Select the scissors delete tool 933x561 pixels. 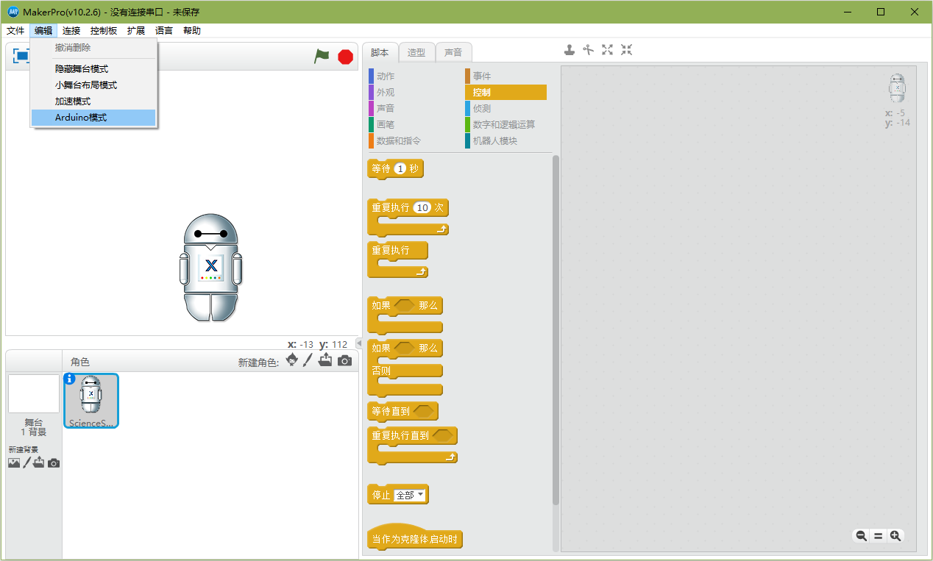pyautogui.click(x=588, y=49)
